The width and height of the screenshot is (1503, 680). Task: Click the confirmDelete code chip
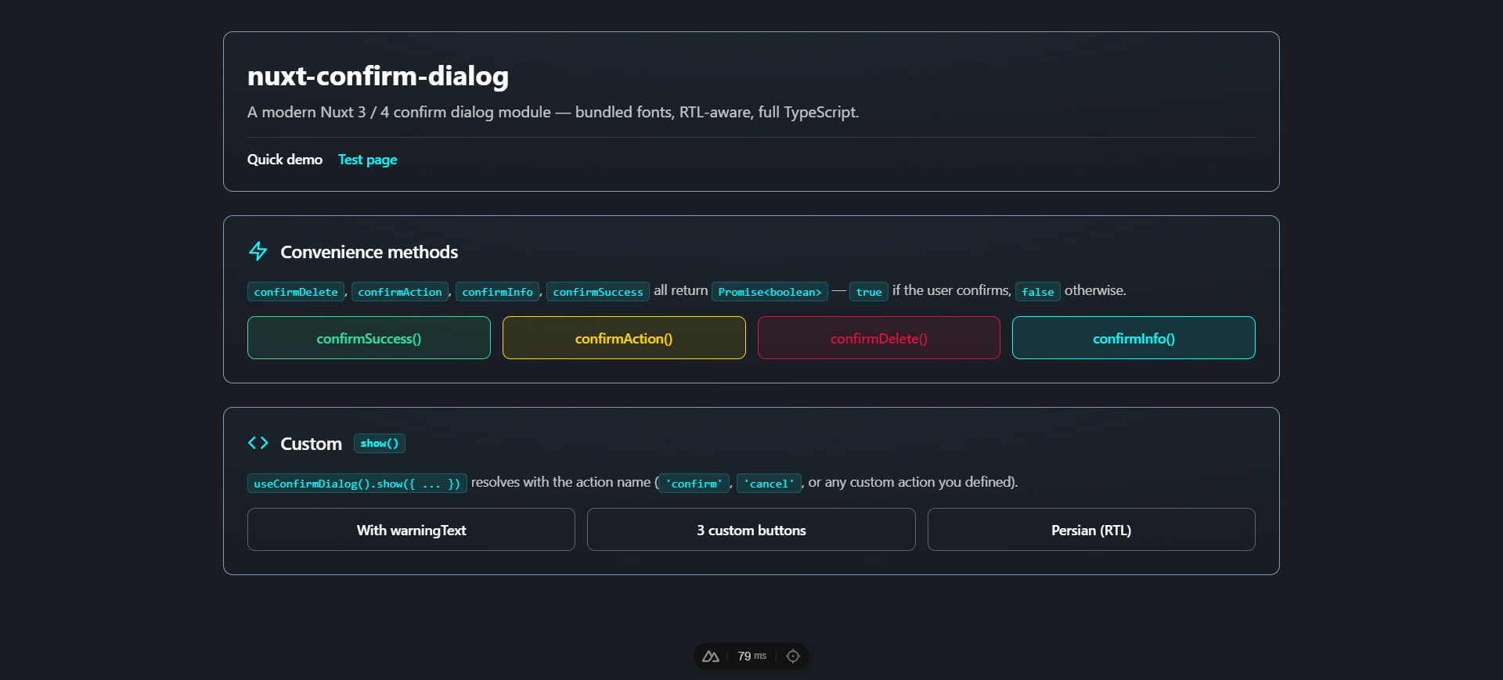(x=296, y=292)
